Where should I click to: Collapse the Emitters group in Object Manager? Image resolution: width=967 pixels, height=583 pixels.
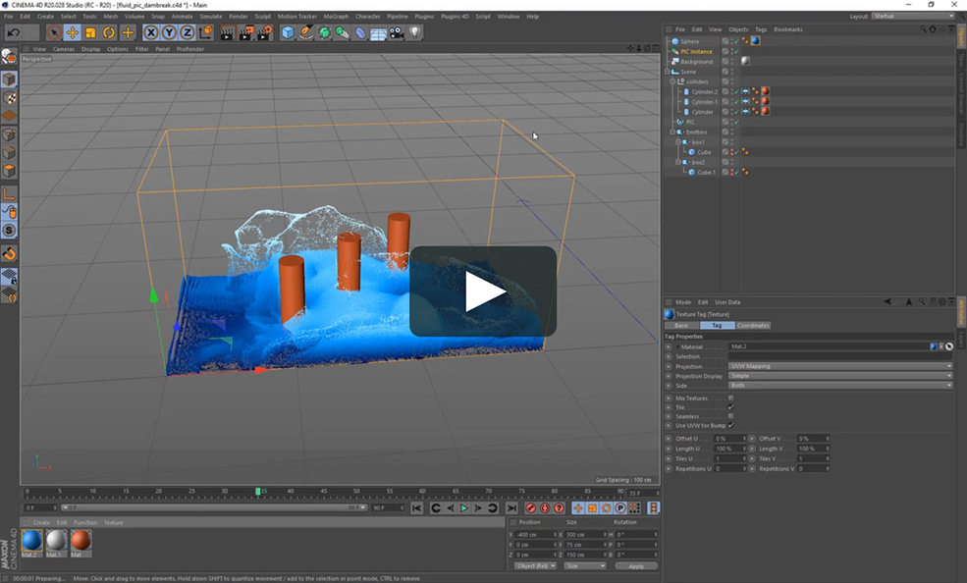coord(672,132)
